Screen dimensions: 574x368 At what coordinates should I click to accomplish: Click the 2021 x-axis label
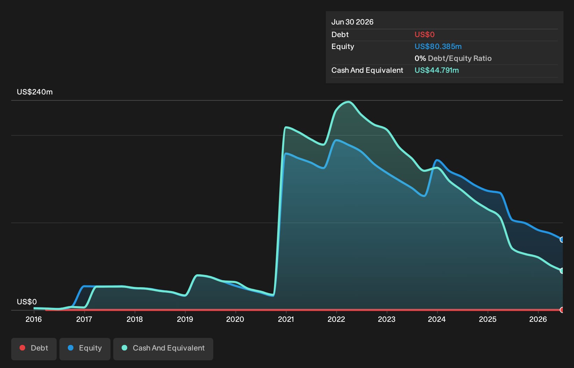click(x=286, y=319)
